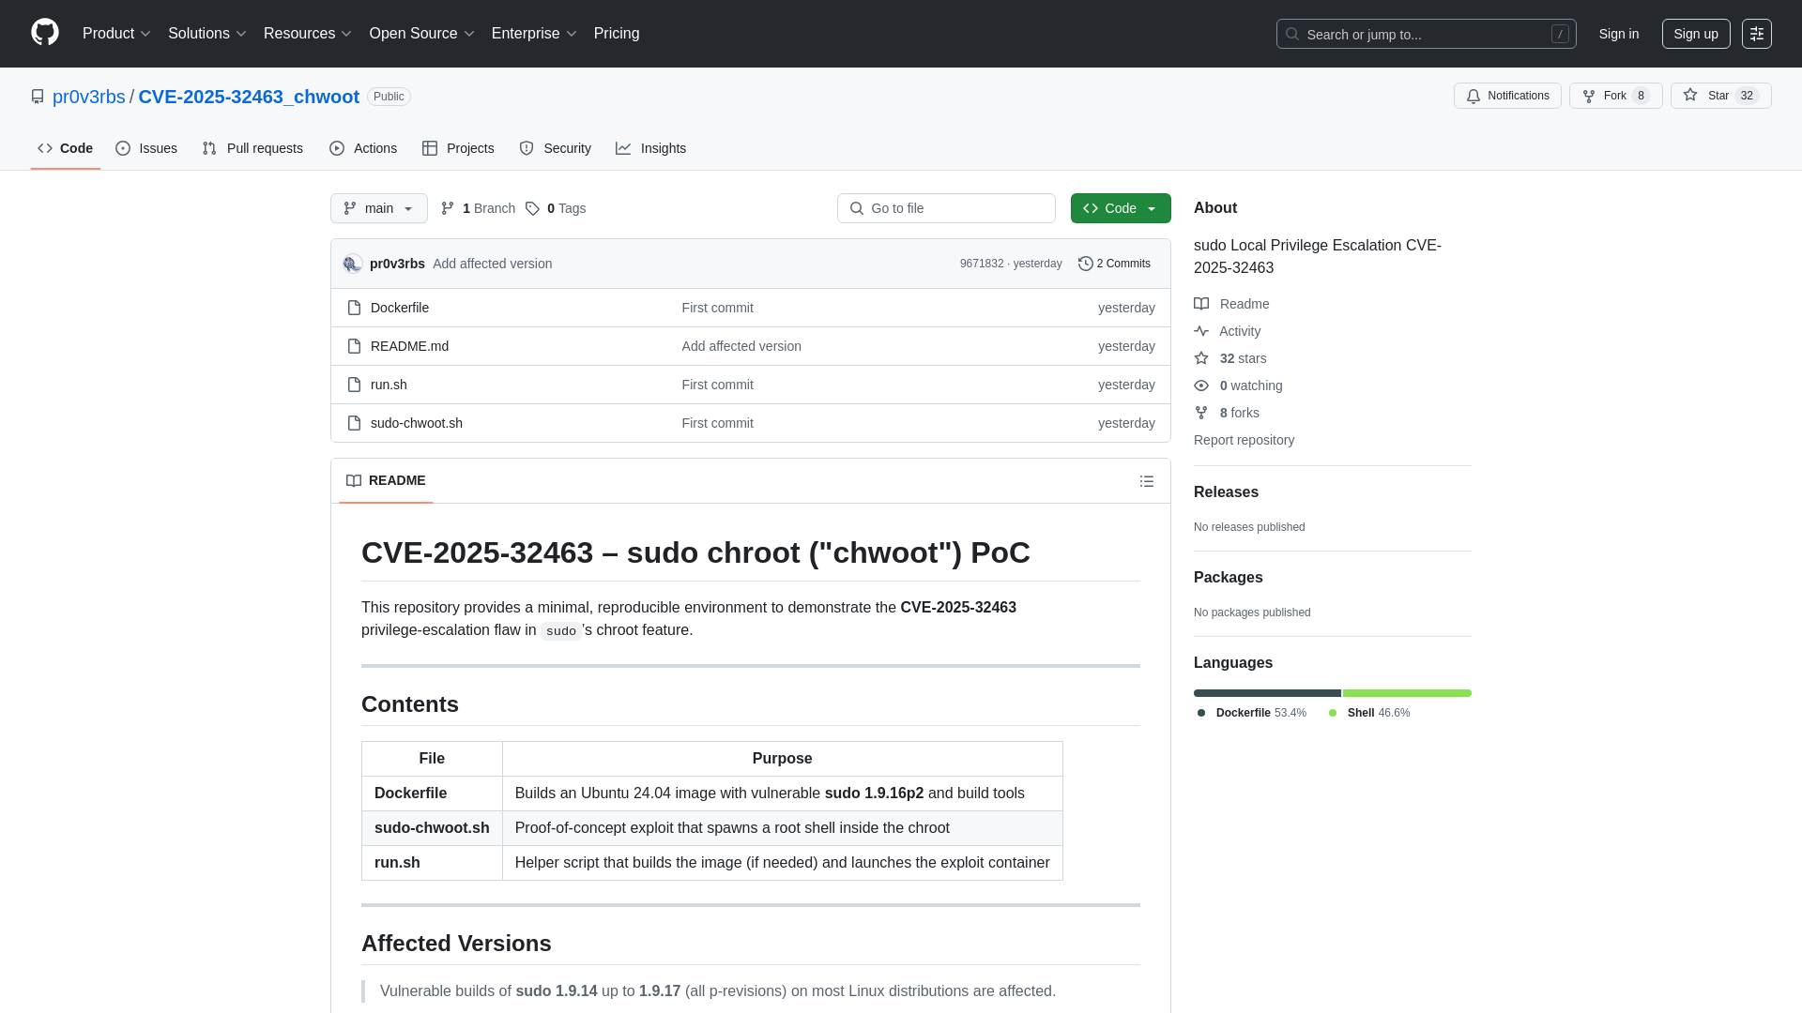Click the Readme link in About

pyautogui.click(x=1231, y=304)
